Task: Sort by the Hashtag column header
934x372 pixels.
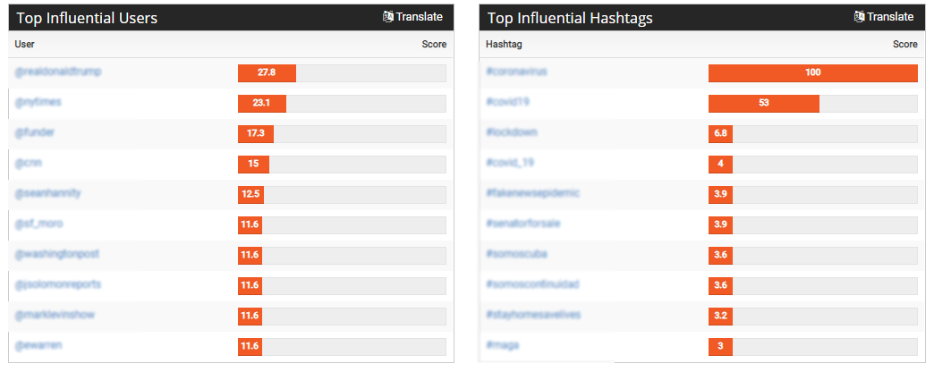Action: coord(504,44)
